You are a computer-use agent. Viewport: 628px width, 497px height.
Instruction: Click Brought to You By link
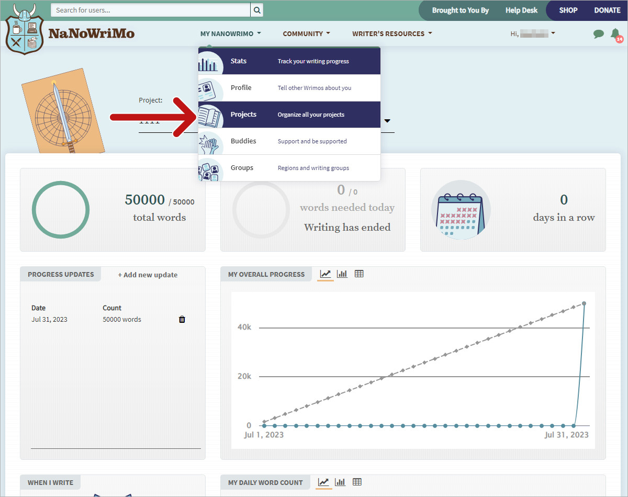[x=461, y=10]
